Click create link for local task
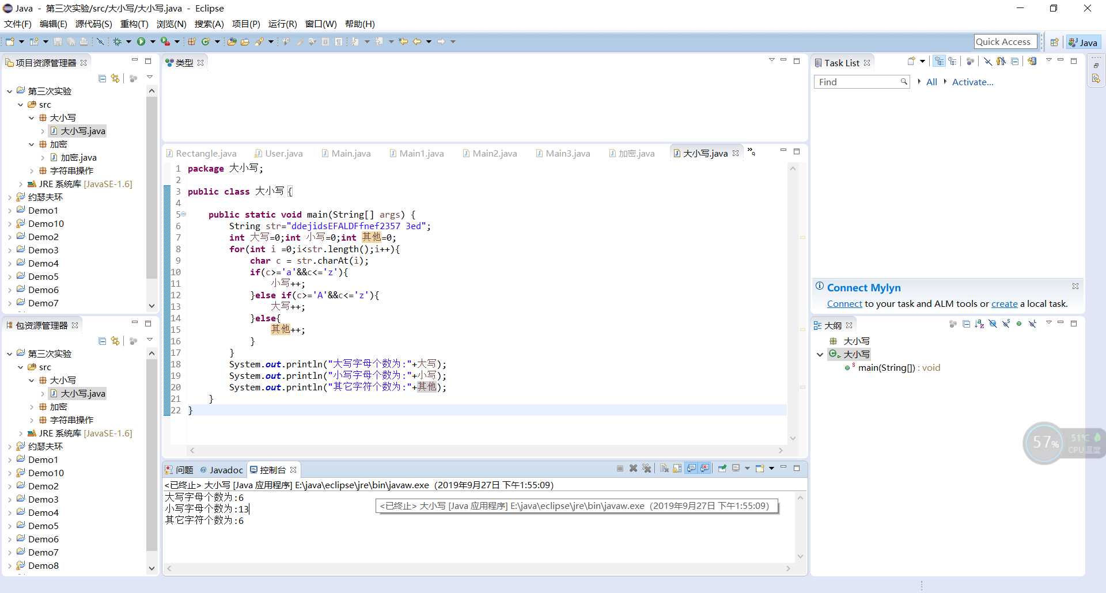The image size is (1106, 593). [x=1004, y=303]
